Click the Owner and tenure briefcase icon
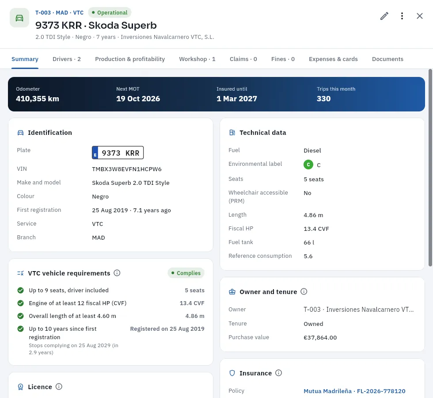Image resolution: width=433 pixels, height=398 pixels. (232, 292)
